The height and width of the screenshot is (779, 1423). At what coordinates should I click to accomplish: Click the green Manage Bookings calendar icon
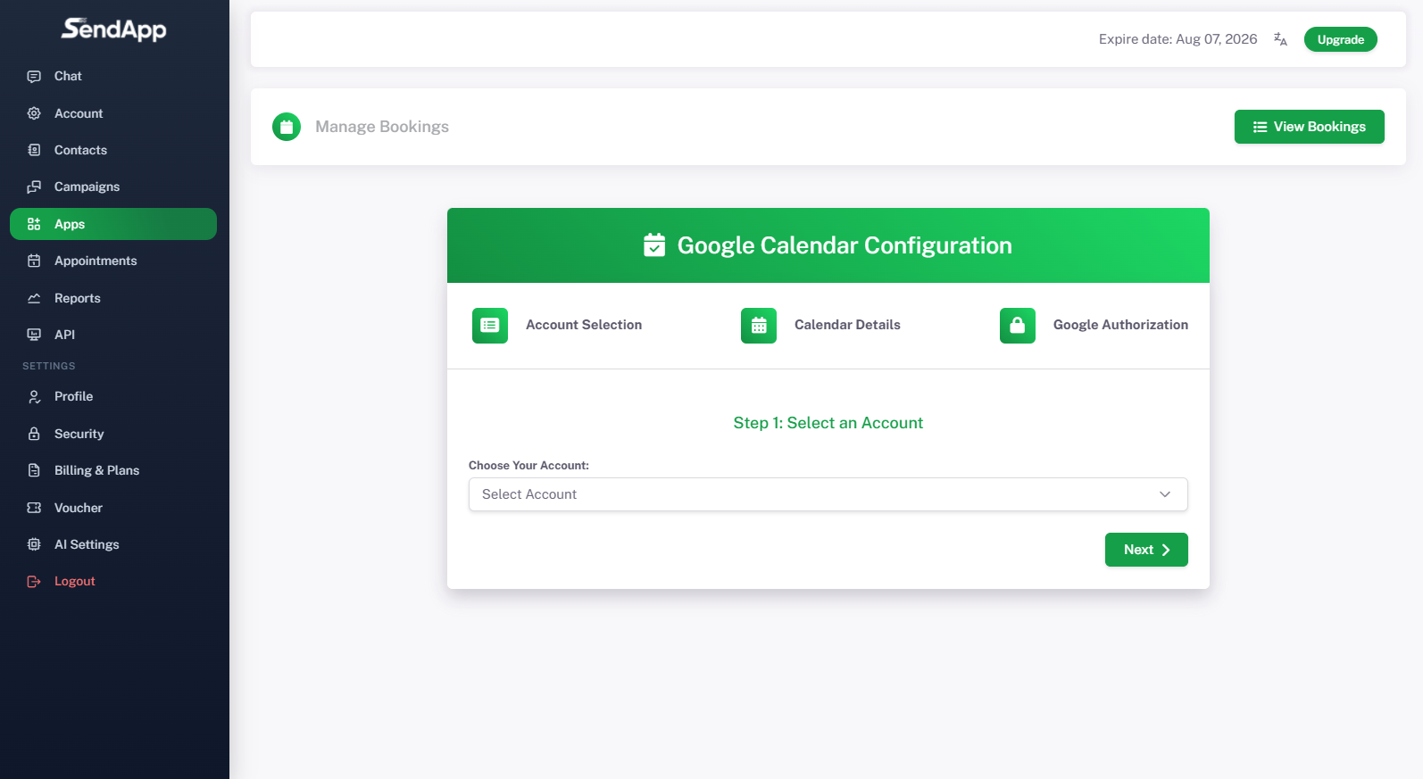click(x=287, y=127)
